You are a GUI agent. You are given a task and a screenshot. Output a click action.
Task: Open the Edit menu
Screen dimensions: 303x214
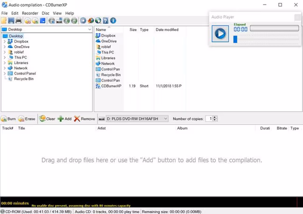click(x=15, y=13)
